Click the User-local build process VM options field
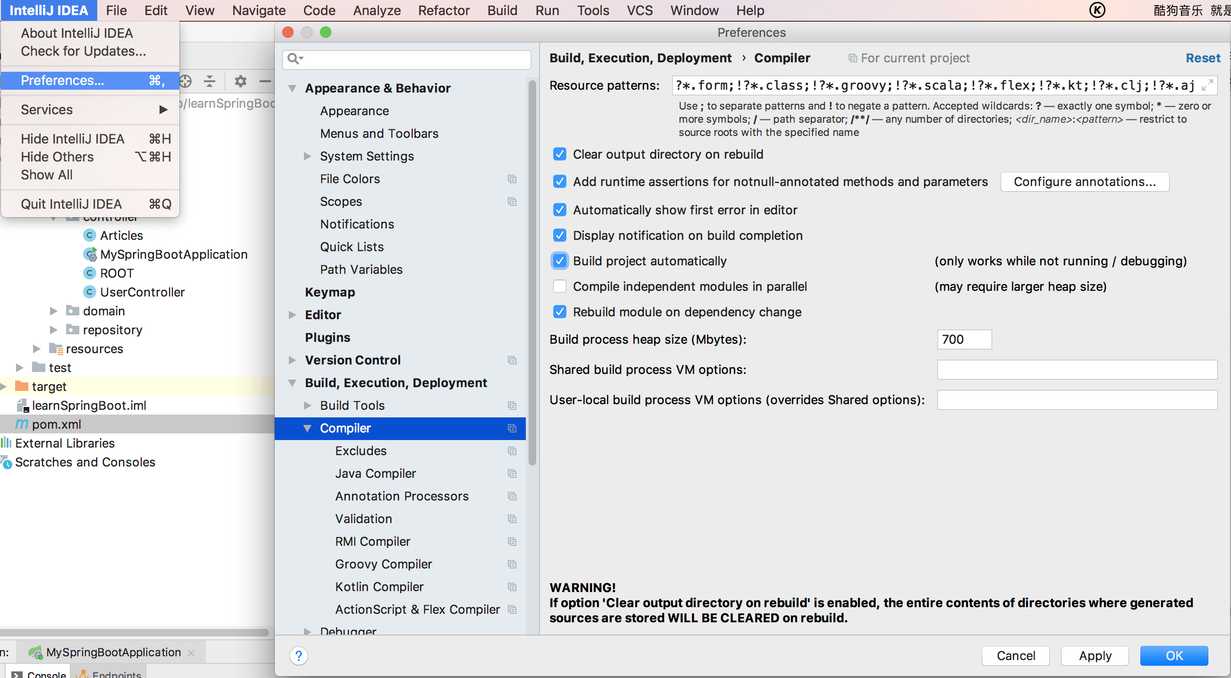This screenshot has width=1231, height=678. [x=1077, y=400]
